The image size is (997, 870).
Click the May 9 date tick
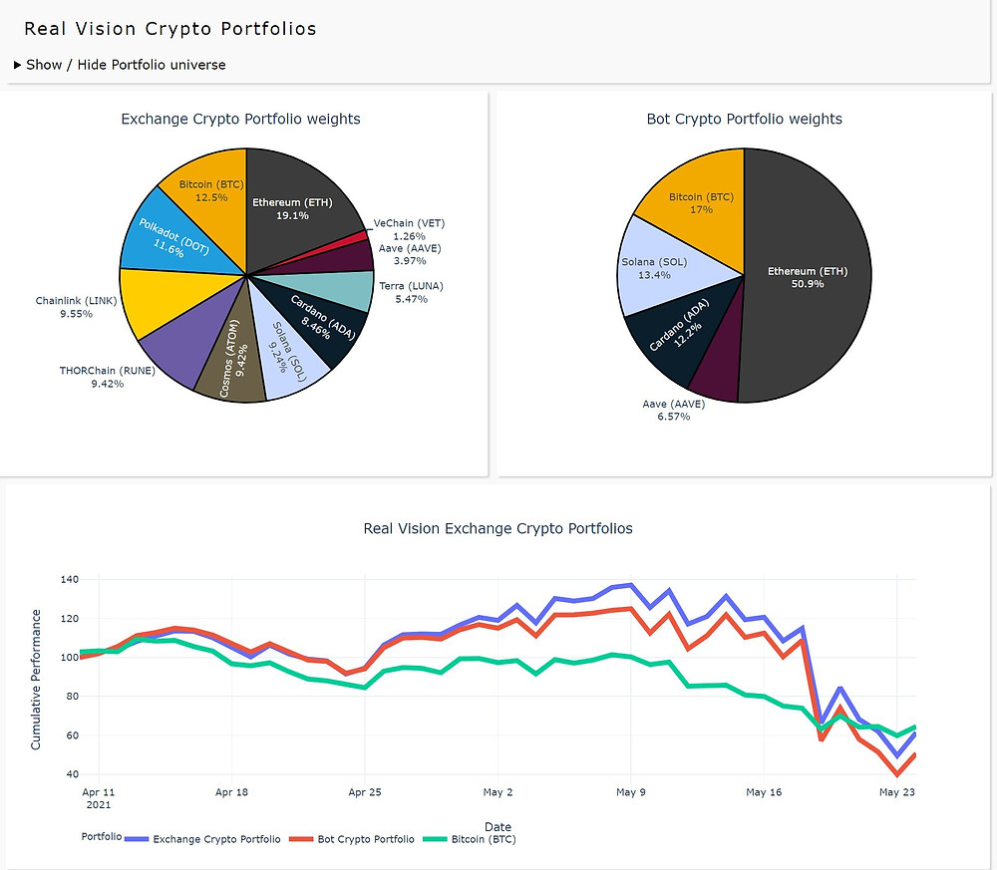[x=631, y=792]
